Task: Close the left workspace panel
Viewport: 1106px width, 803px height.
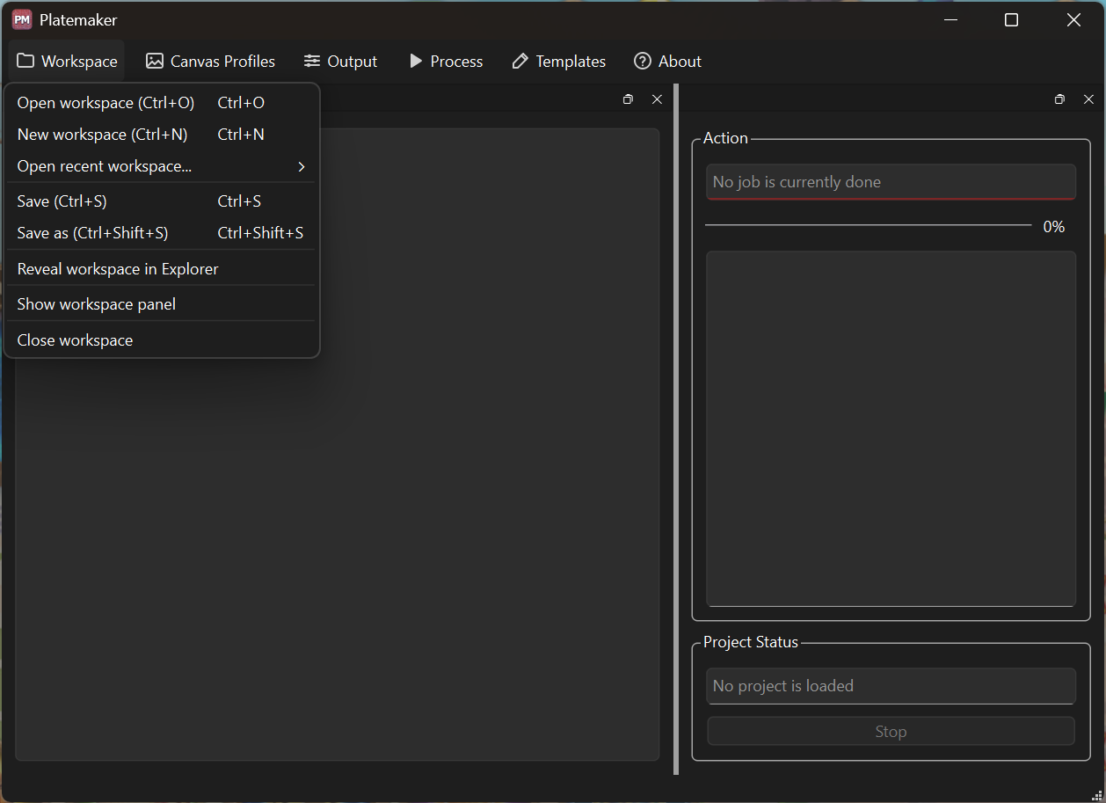Action: [x=657, y=99]
